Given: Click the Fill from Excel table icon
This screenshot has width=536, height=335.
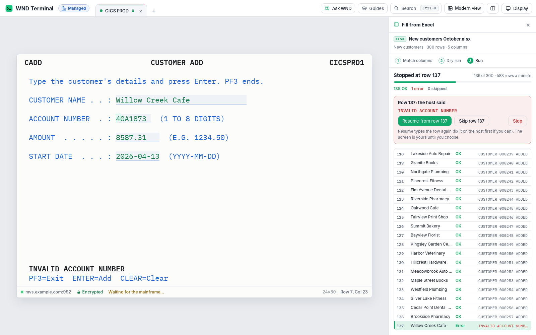Looking at the screenshot, I should (x=396, y=25).
